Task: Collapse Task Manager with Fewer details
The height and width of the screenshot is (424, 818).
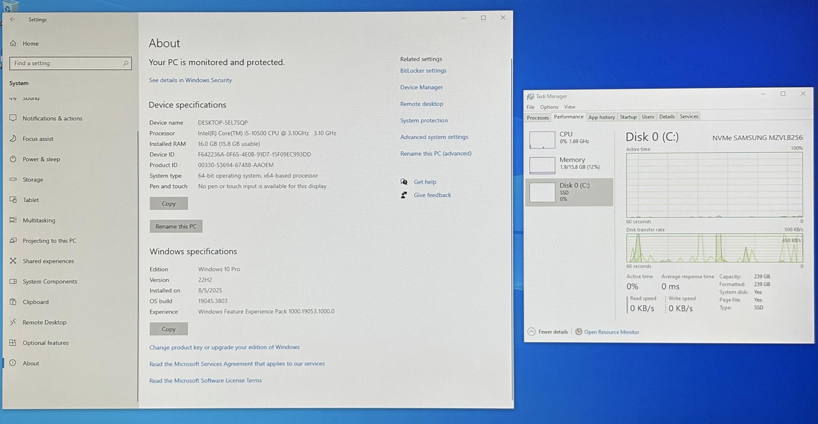Action: 548,332
